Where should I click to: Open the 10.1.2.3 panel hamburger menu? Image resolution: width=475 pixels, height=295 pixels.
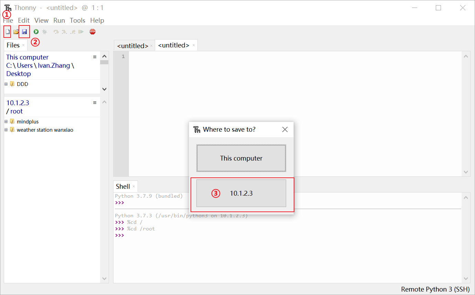pos(95,102)
